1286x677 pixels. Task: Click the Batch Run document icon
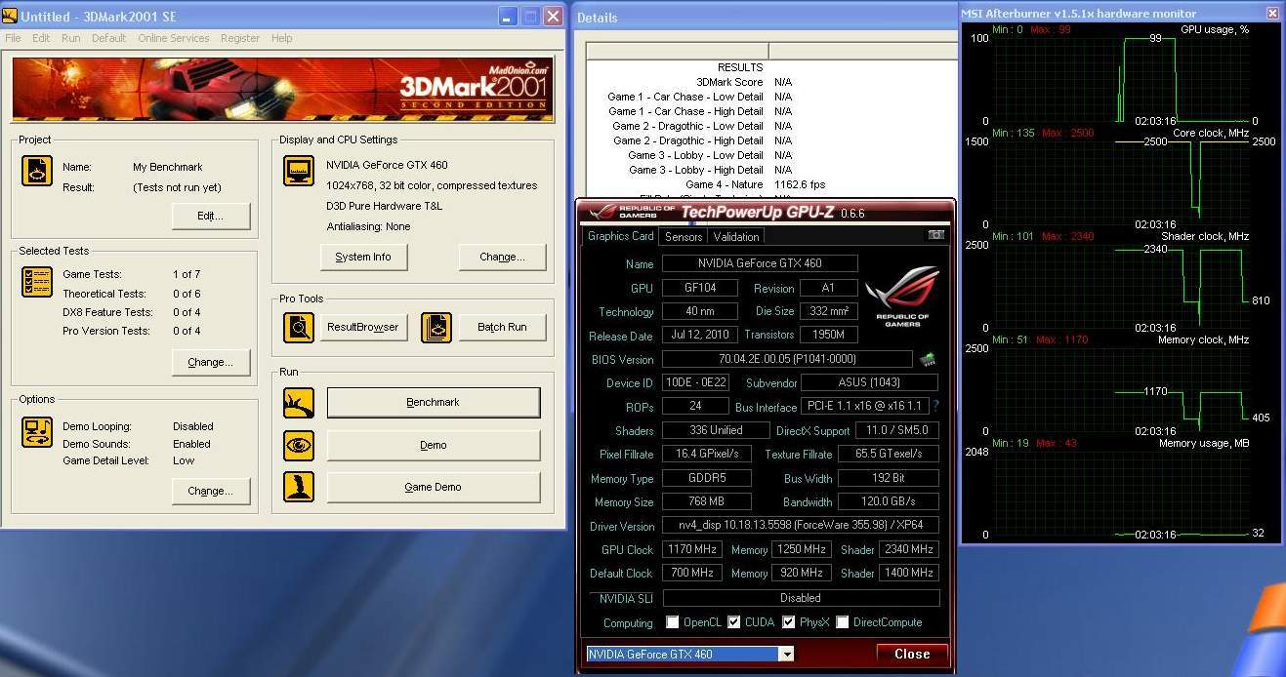click(x=436, y=327)
